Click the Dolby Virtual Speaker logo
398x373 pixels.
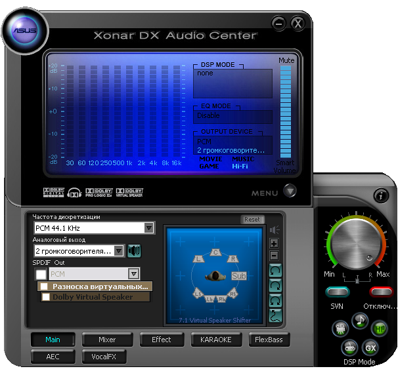(129, 193)
